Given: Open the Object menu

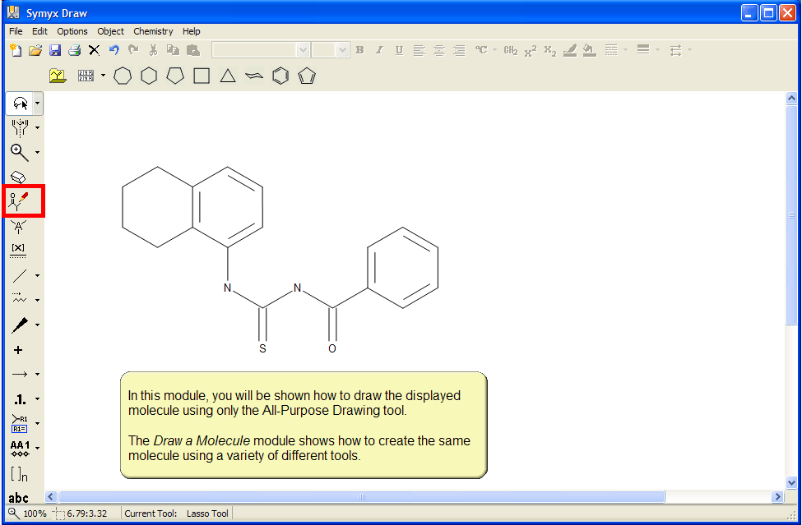Looking at the screenshot, I should pos(110,31).
